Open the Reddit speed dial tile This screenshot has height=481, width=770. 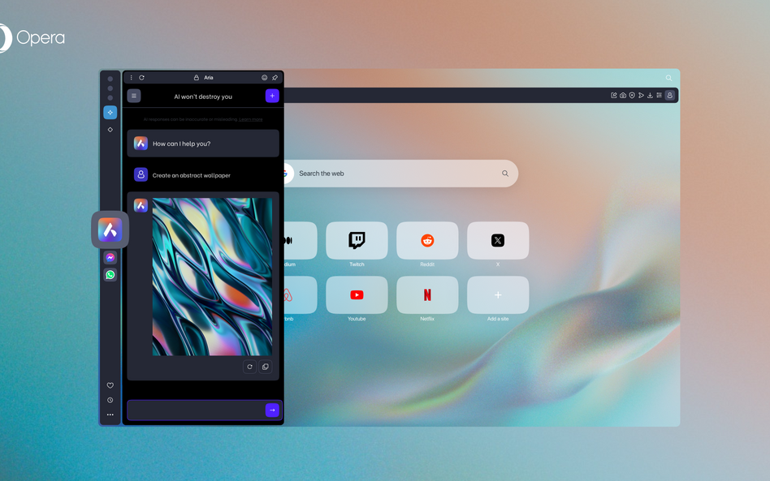427,240
